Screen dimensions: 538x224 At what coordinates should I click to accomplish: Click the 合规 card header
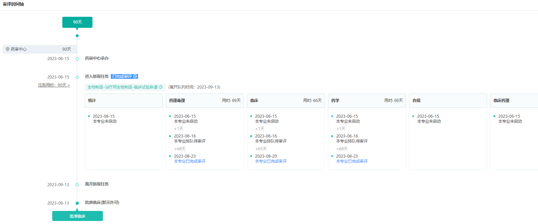[448, 101]
